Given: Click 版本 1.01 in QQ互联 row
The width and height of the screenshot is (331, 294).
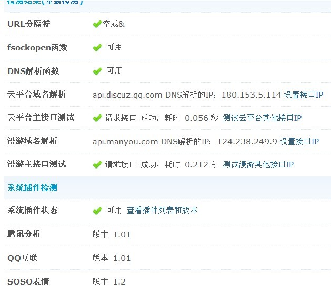Looking at the screenshot, I should (112, 258).
